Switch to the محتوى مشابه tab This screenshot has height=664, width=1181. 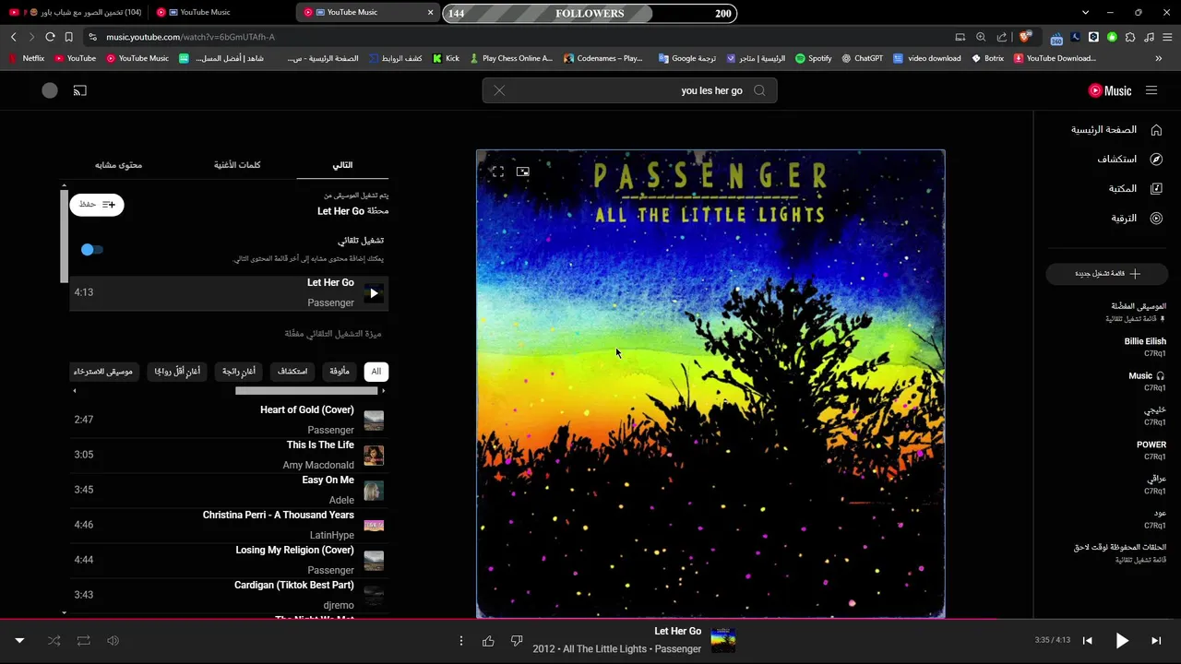(x=118, y=165)
